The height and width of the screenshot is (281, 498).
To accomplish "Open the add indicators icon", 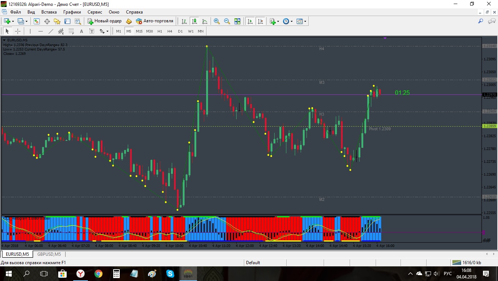I will click(273, 21).
